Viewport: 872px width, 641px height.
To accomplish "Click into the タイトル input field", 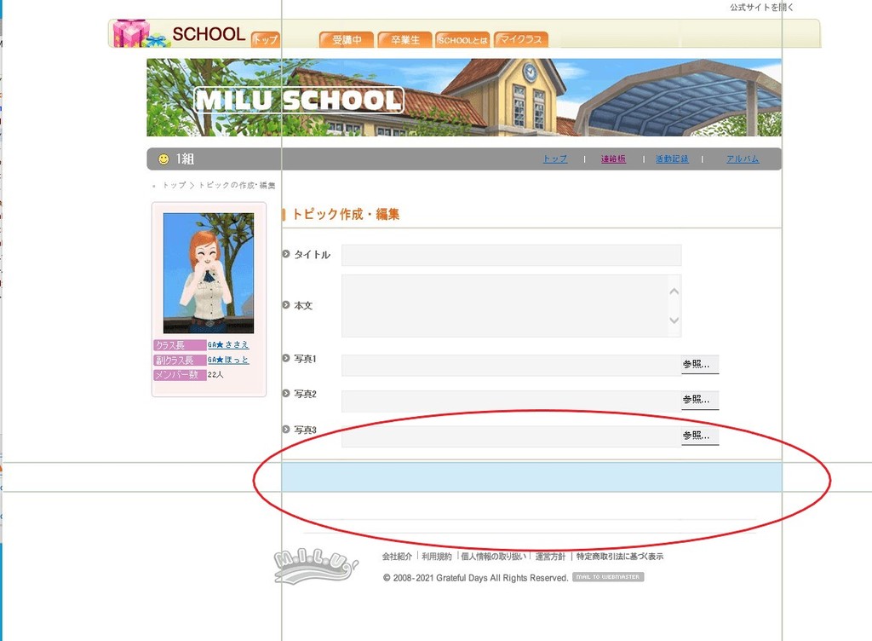I will pyautogui.click(x=511, y=255).
